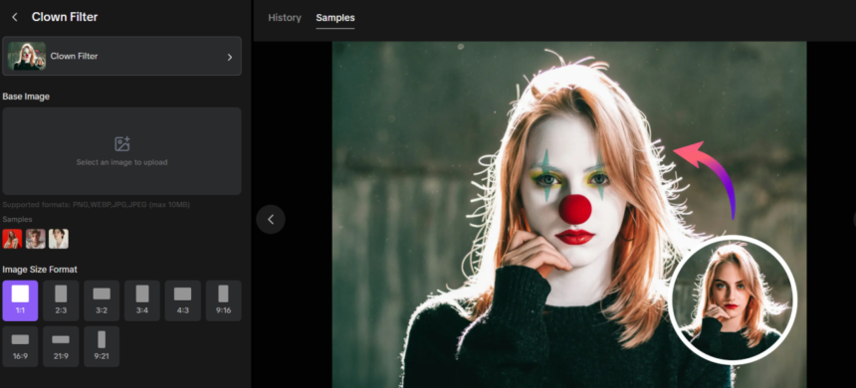Select the 2:3 image size format
Viewport: 856px width, 388px height.
tap(61, 300)
